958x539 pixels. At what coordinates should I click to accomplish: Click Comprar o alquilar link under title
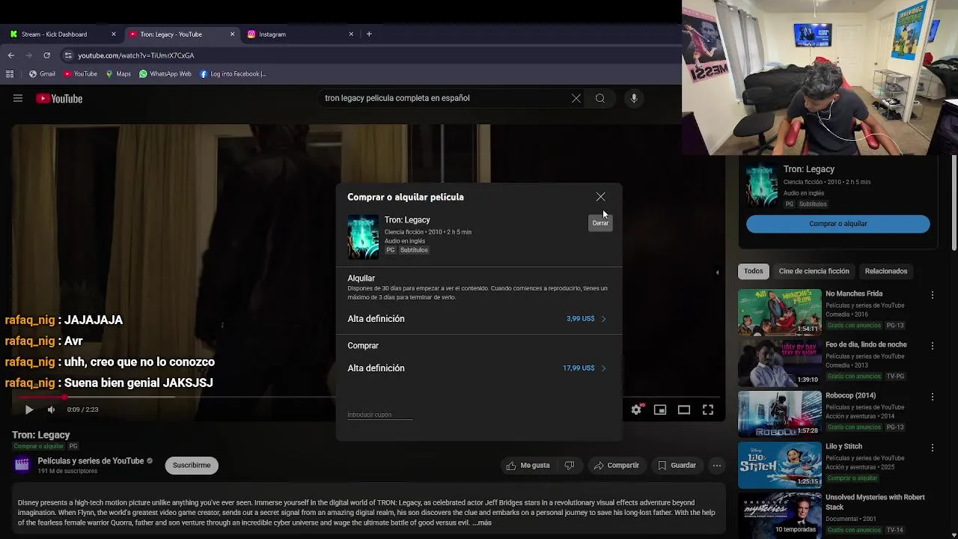coord(38,446)
